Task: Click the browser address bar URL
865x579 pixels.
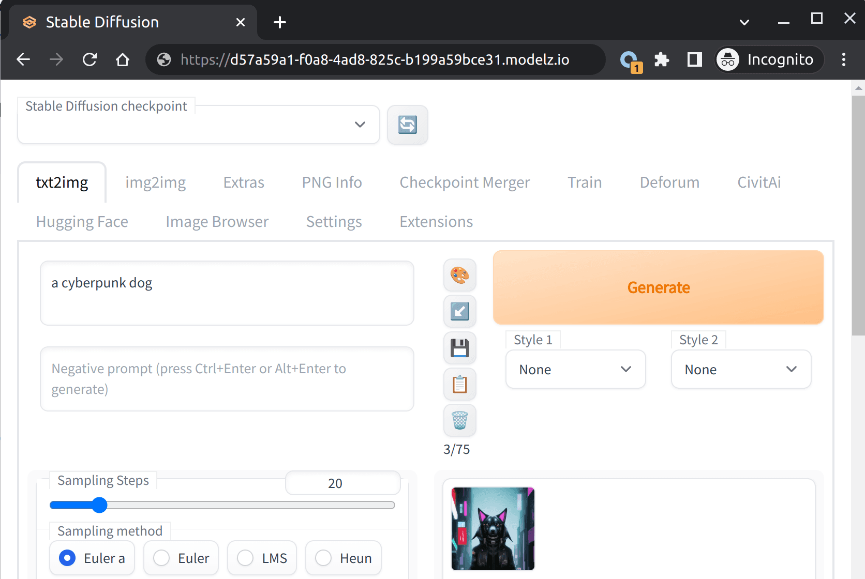Action: click(375, 59)
